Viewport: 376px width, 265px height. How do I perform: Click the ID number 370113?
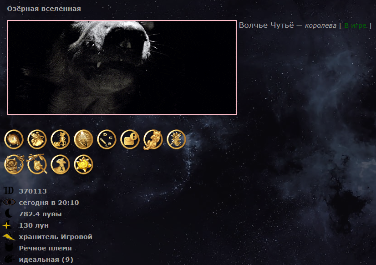tap(33, 191)
